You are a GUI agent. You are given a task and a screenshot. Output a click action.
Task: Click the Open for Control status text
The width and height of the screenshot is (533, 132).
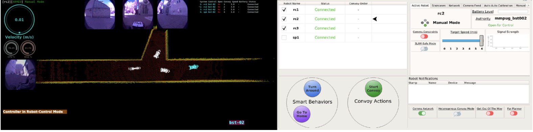pos(501,25)
